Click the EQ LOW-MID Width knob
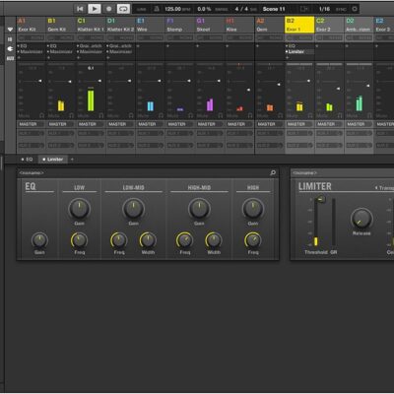Viewport: 394px width, 394px height. click(x=148, y=240)
